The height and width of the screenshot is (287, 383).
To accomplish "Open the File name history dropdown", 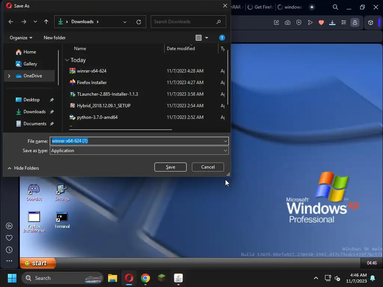I will [x=225, y=141].
